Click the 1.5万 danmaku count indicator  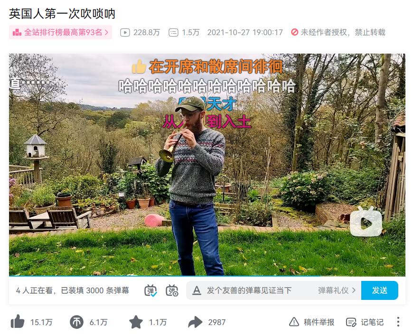tap(184, 32)
